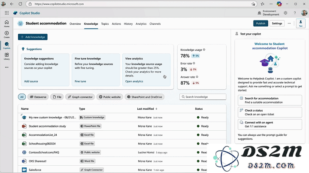Filter knowledge by Dataverse
This screenshot has width=309, height=173.
(x=38, y=97)
